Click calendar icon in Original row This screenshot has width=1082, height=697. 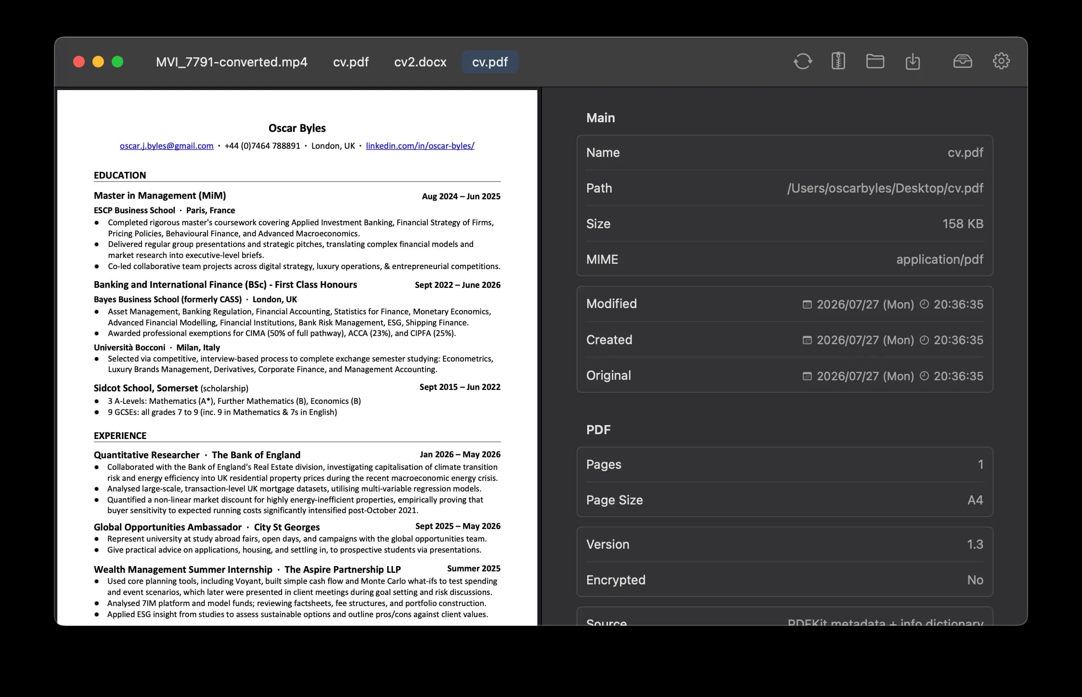point(807,376)
